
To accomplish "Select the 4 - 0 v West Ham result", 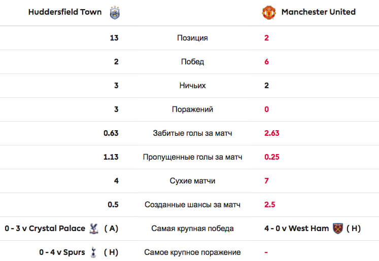I will click(x=297, y=229).
